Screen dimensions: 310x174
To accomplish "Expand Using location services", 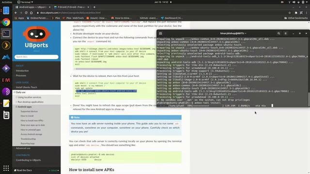I will click(x=16, y=97).
